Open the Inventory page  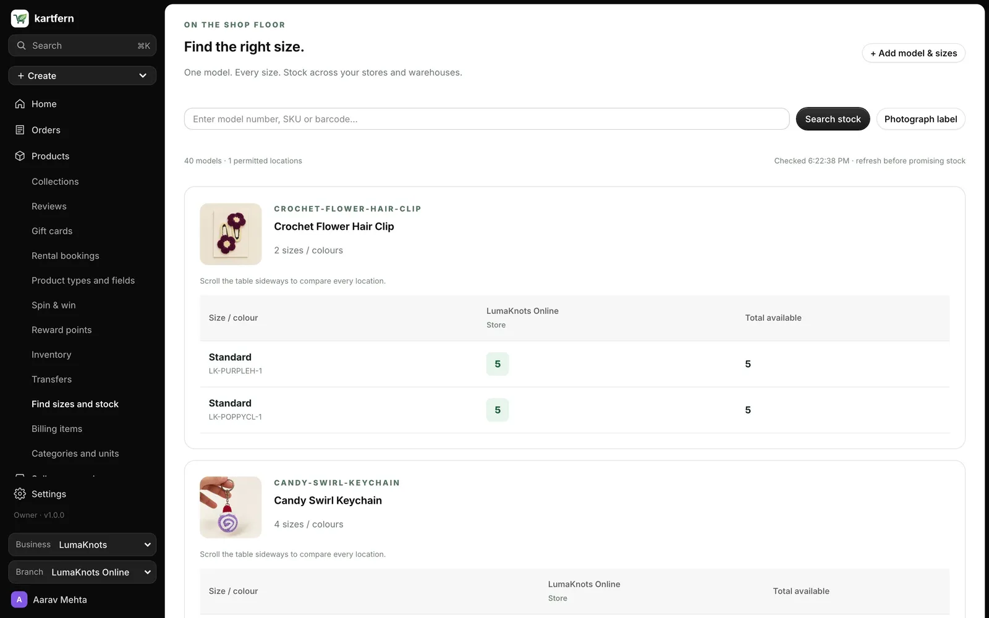click(x=51, y=355)
